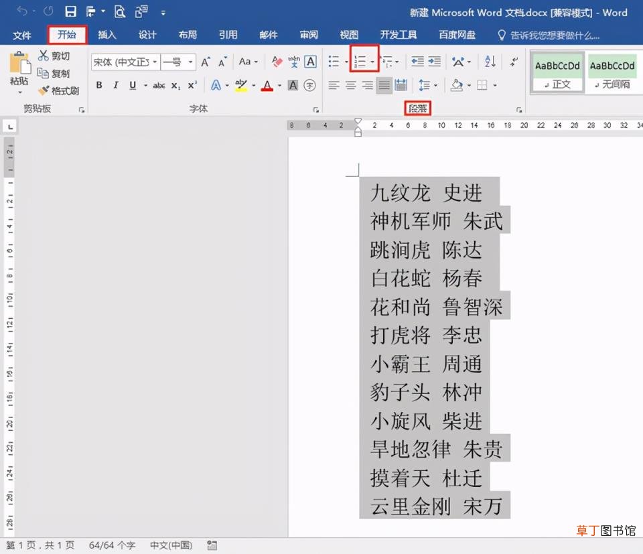Image resolution: width=643 pixels, height=554 pixels.
Task: Toggle strikethrough abc formatting
Action: click(x=159, y=86)
